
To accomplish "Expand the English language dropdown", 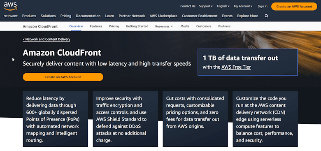I will point(223,6).
